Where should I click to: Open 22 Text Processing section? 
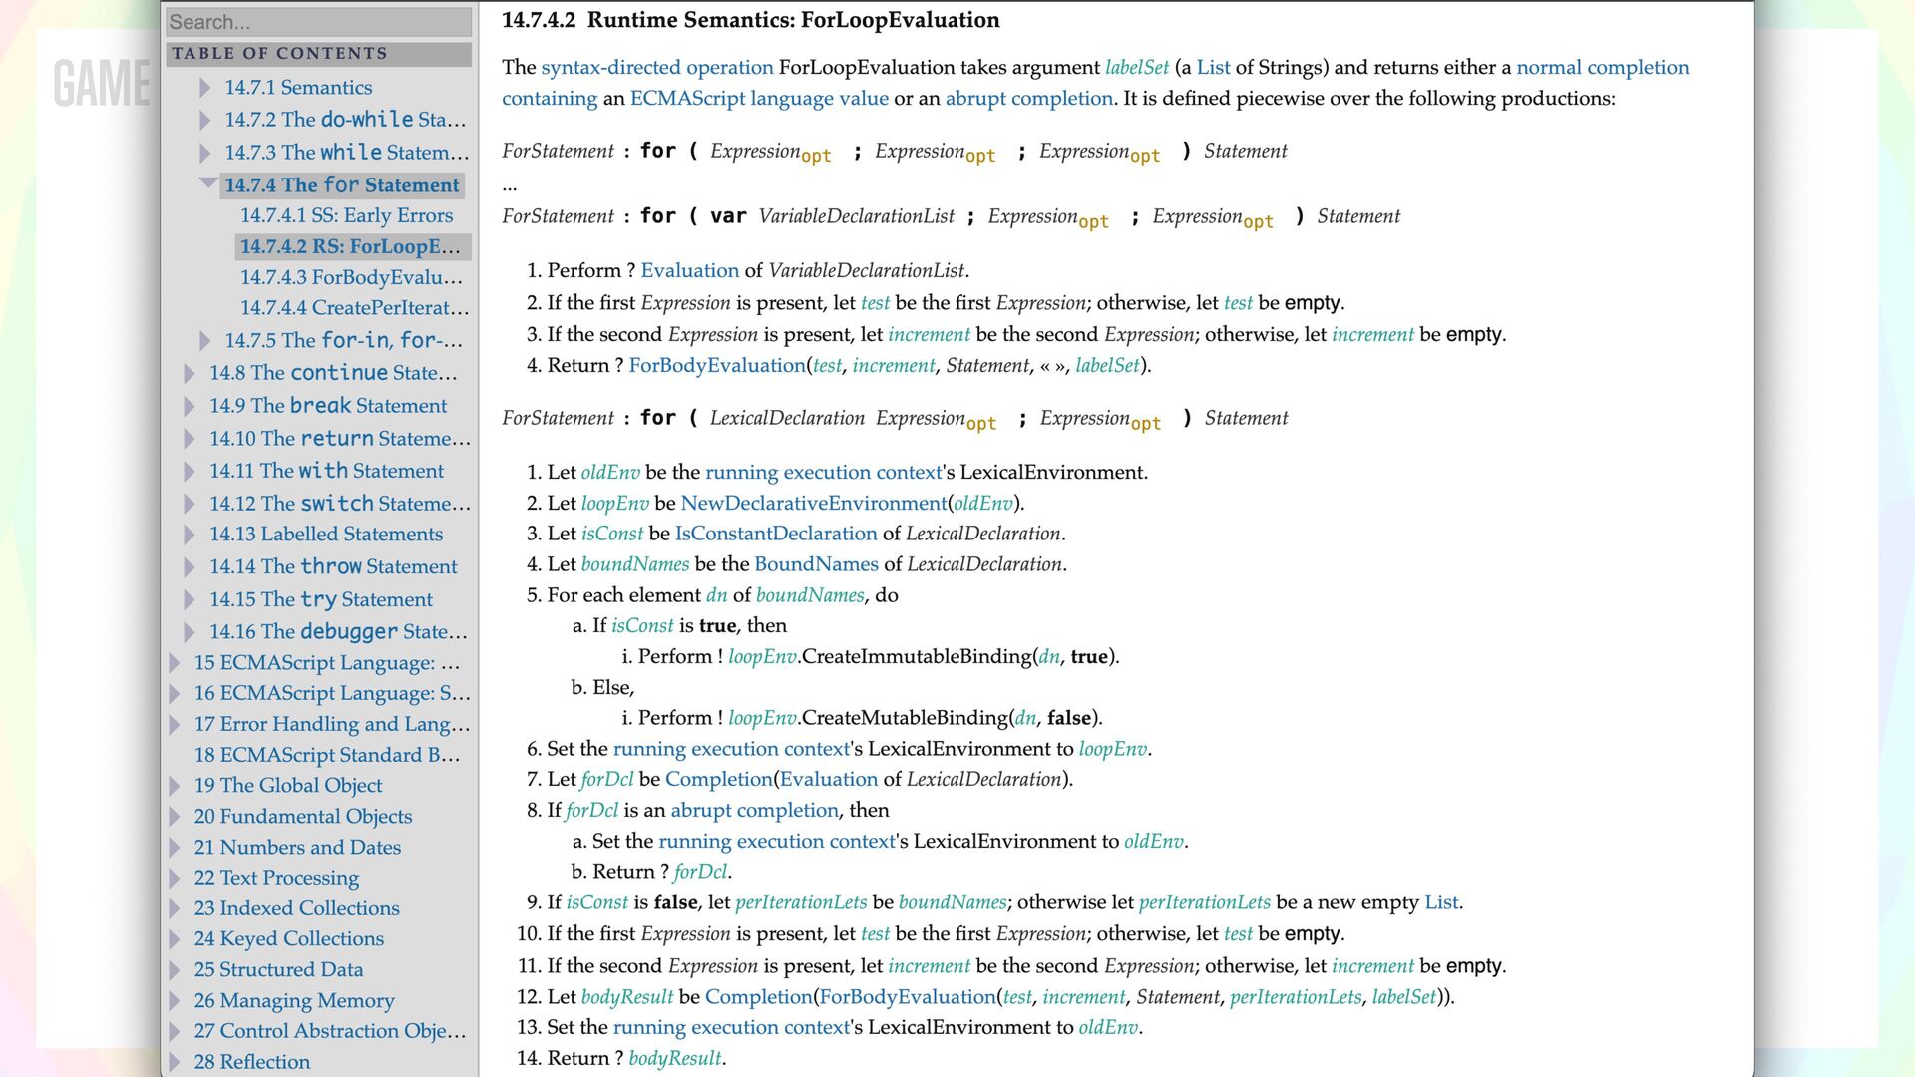[276, 878]
